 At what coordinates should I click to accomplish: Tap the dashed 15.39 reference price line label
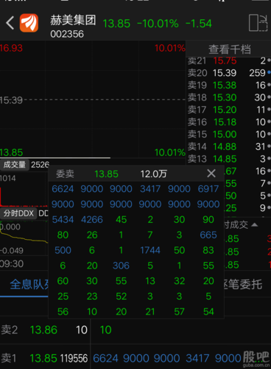coord(11,100)
